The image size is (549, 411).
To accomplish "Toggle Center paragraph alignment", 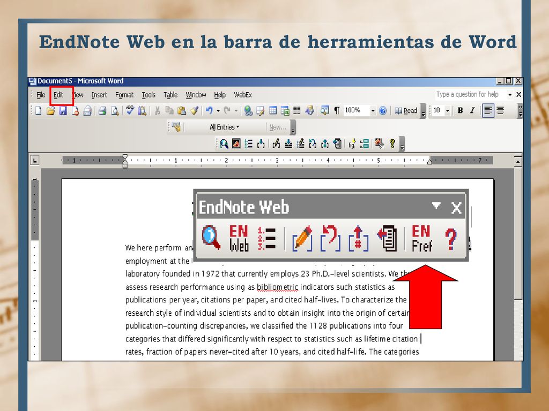I will (500, 110).
